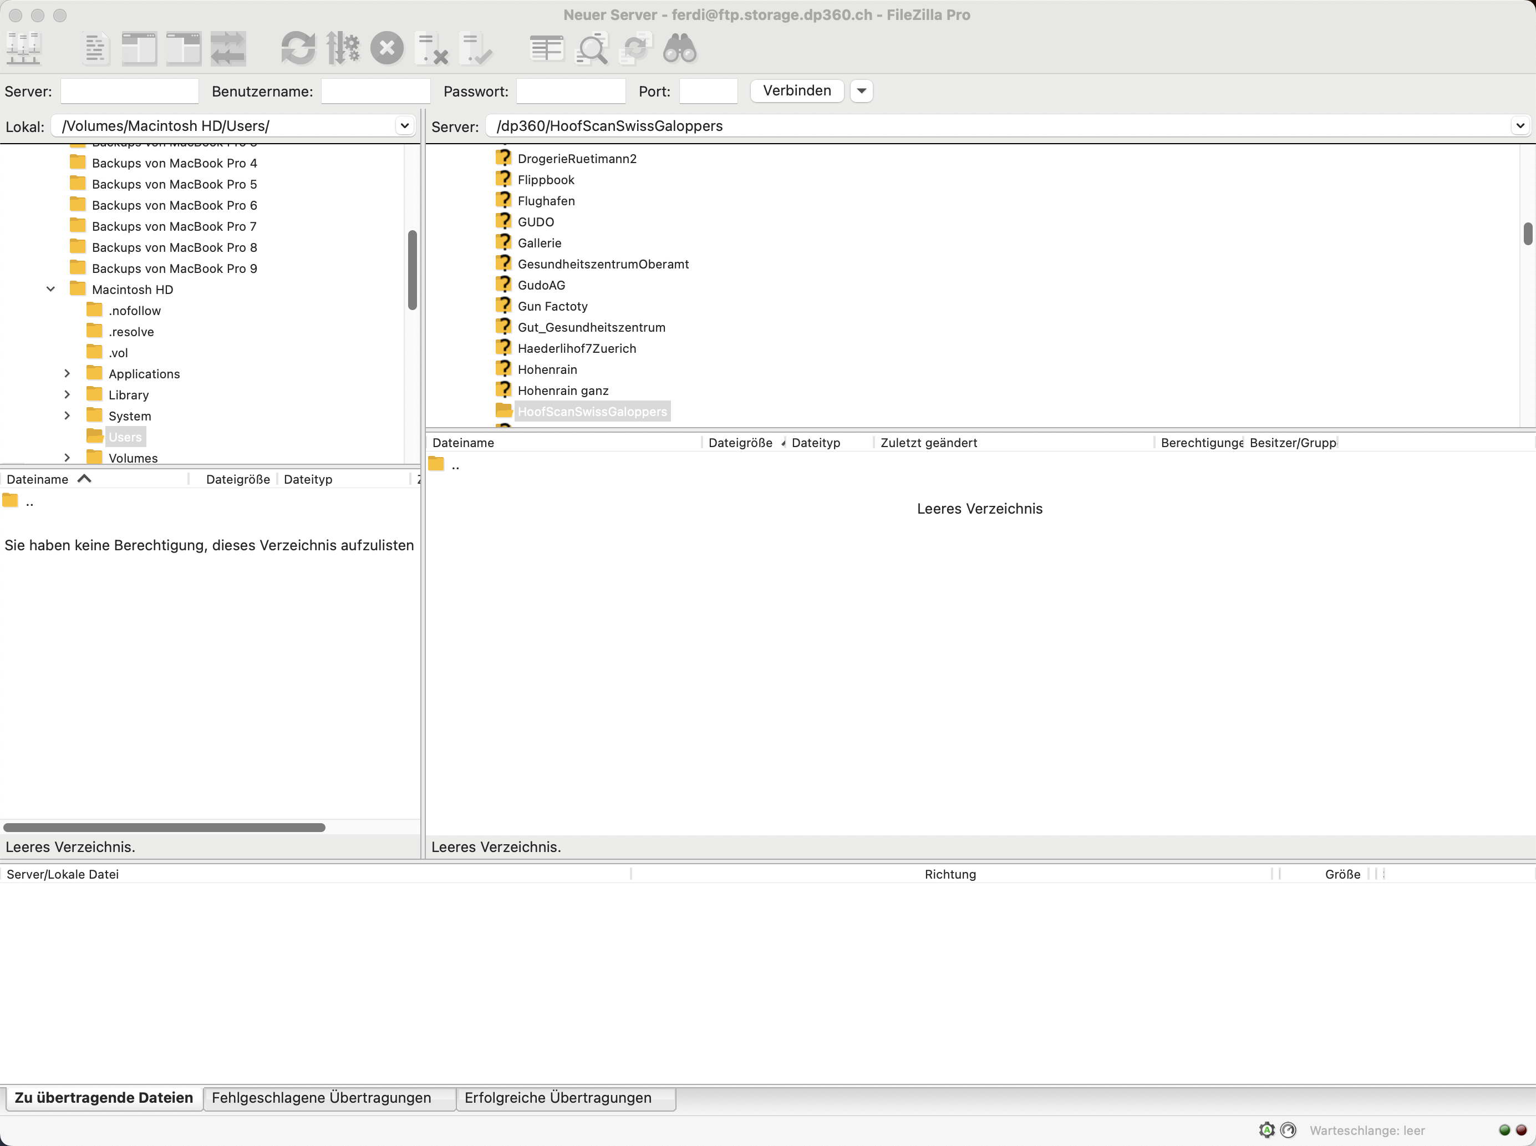1536x1146 pixels.
Task: Toggle transfer queue display icon
Action: click(228, 49)
